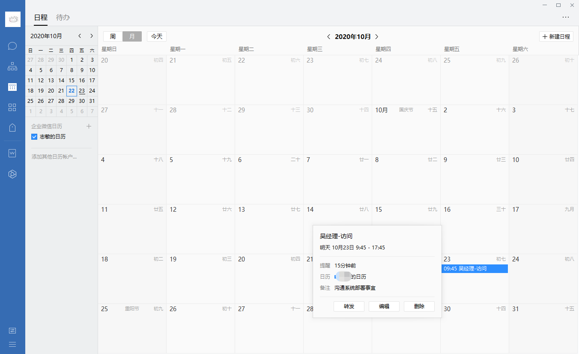This screenshot has height=354, width=579.
Task: Click 新建日程 to create event
Action: (556, 36)
